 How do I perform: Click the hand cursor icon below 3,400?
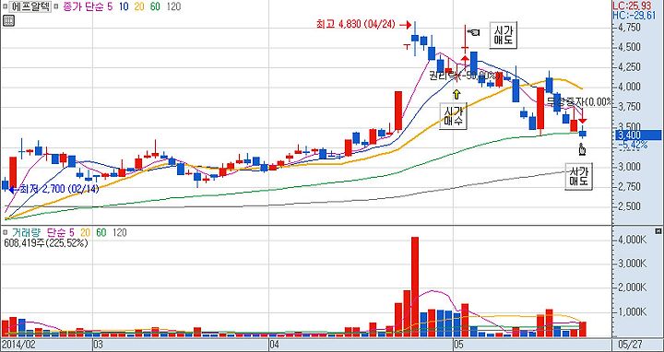coord(582,150)
